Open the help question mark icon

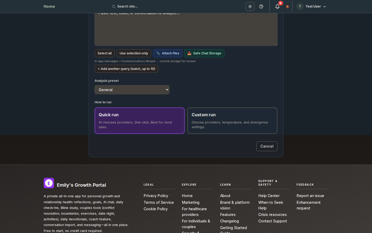click(x=261, y=6)
